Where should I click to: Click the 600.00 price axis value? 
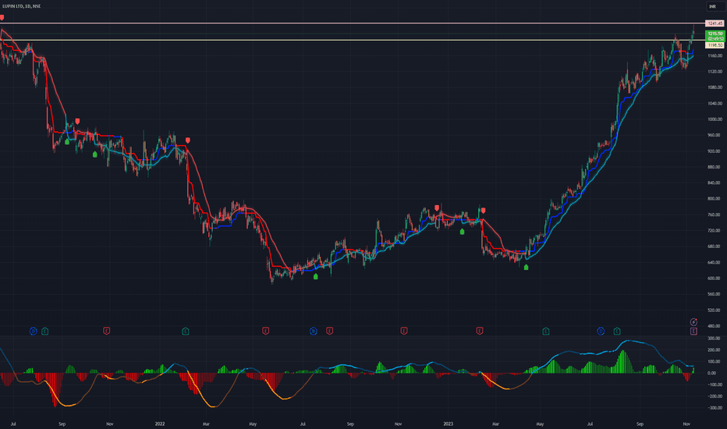[x=715, y=278]
